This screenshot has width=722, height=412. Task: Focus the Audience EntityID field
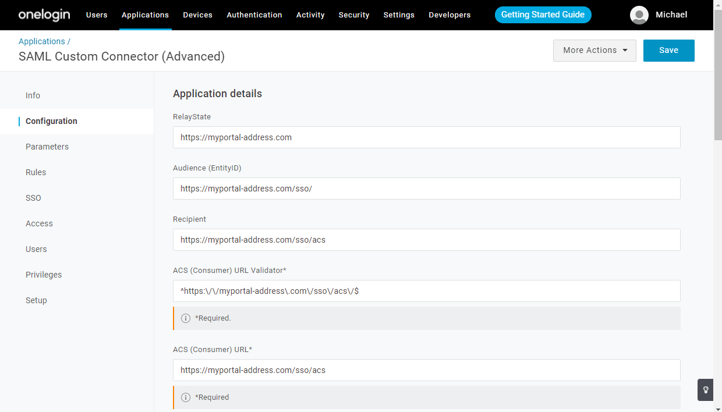(426, 189)
